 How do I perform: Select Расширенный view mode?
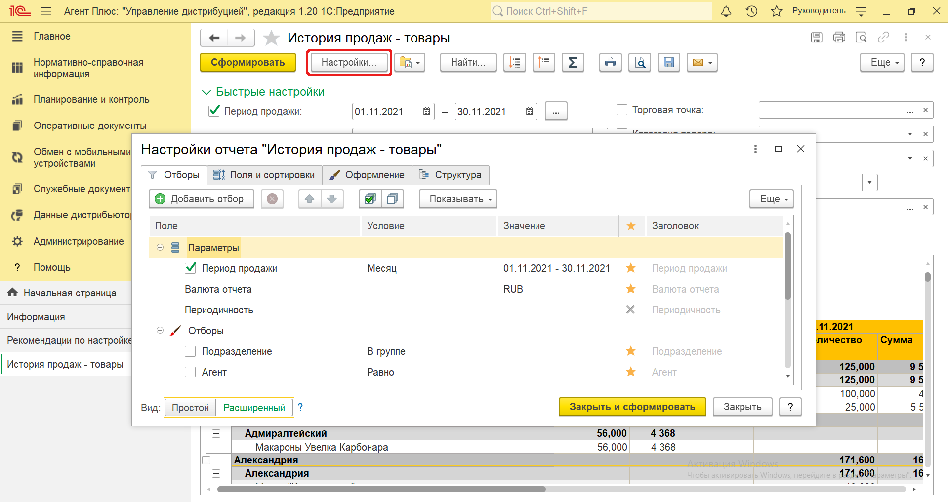[x=254, y=408]
